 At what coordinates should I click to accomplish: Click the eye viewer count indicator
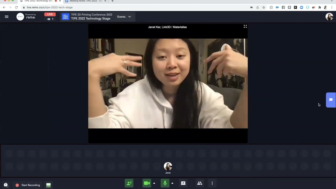50,19
